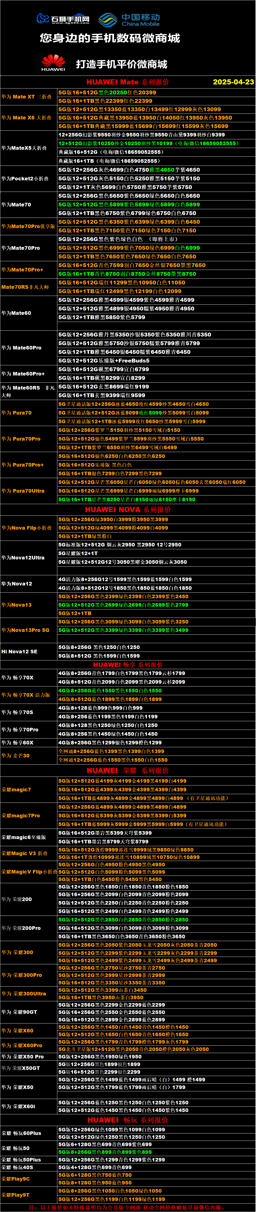
Task: Click the Mate70RS非凡大师 model label
Action: (x=25, y=287)
